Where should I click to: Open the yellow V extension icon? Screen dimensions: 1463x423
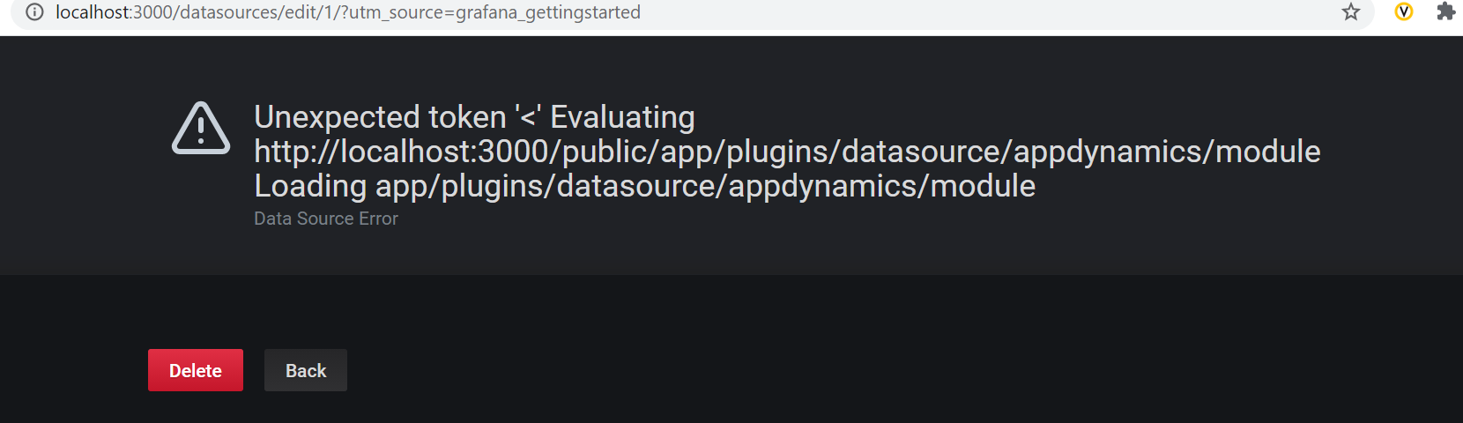coord(1404,12)
